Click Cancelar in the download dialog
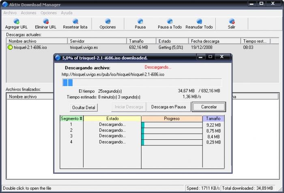 pos(209,107)
